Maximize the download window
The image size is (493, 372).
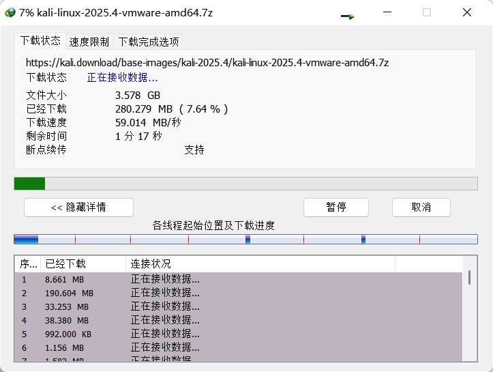[427, 12]
